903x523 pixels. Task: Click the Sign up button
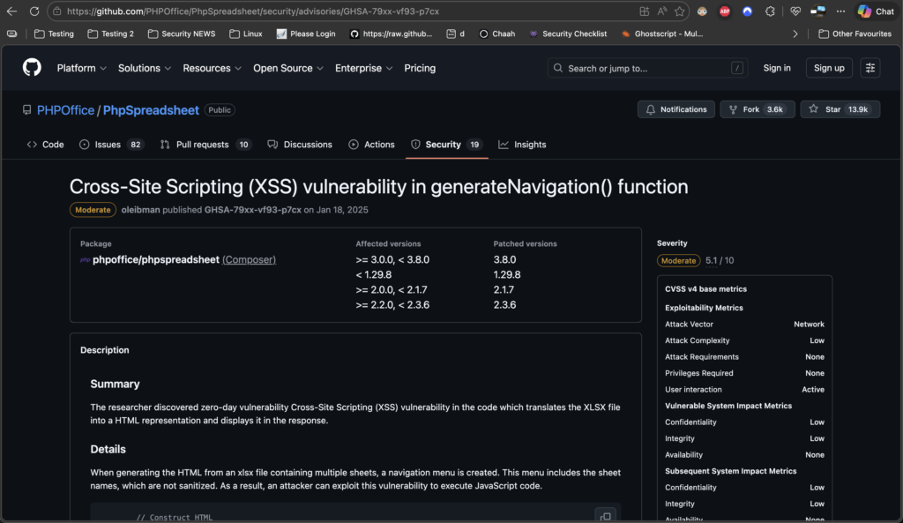(829, 68)
